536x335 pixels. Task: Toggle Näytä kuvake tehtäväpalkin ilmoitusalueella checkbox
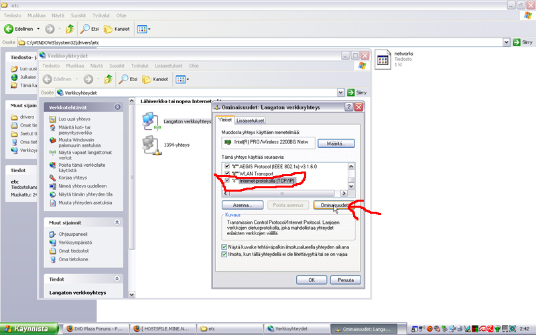click(224, 247)
